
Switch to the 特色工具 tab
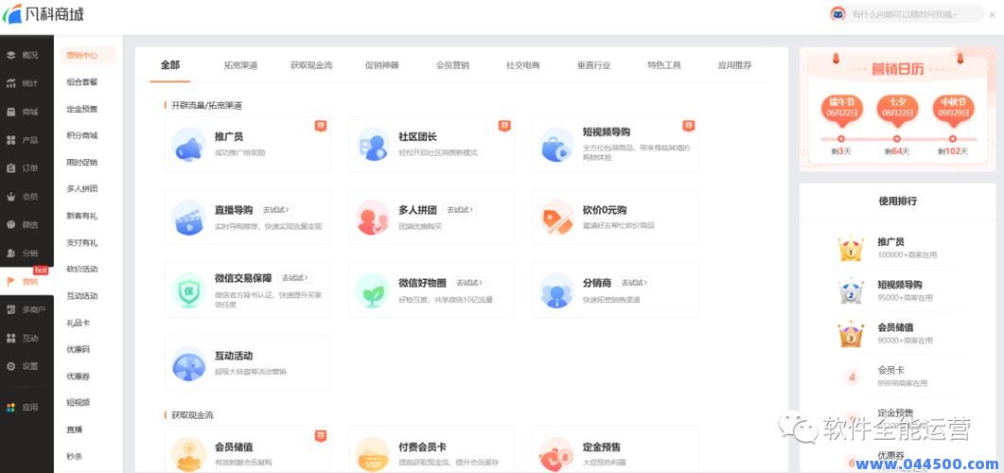[664, 65]
